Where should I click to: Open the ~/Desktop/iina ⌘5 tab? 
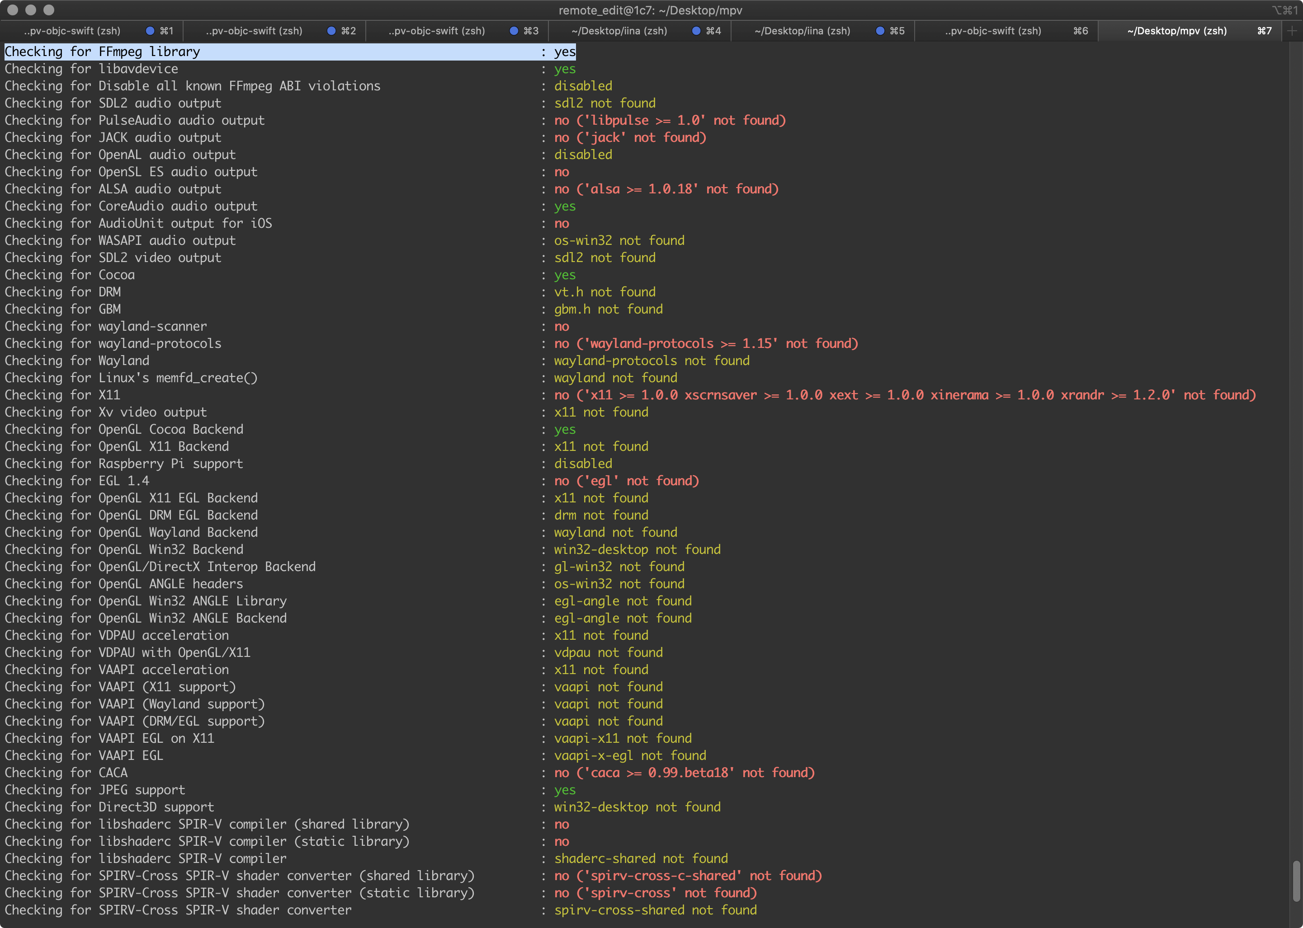(x=800, y=31)
